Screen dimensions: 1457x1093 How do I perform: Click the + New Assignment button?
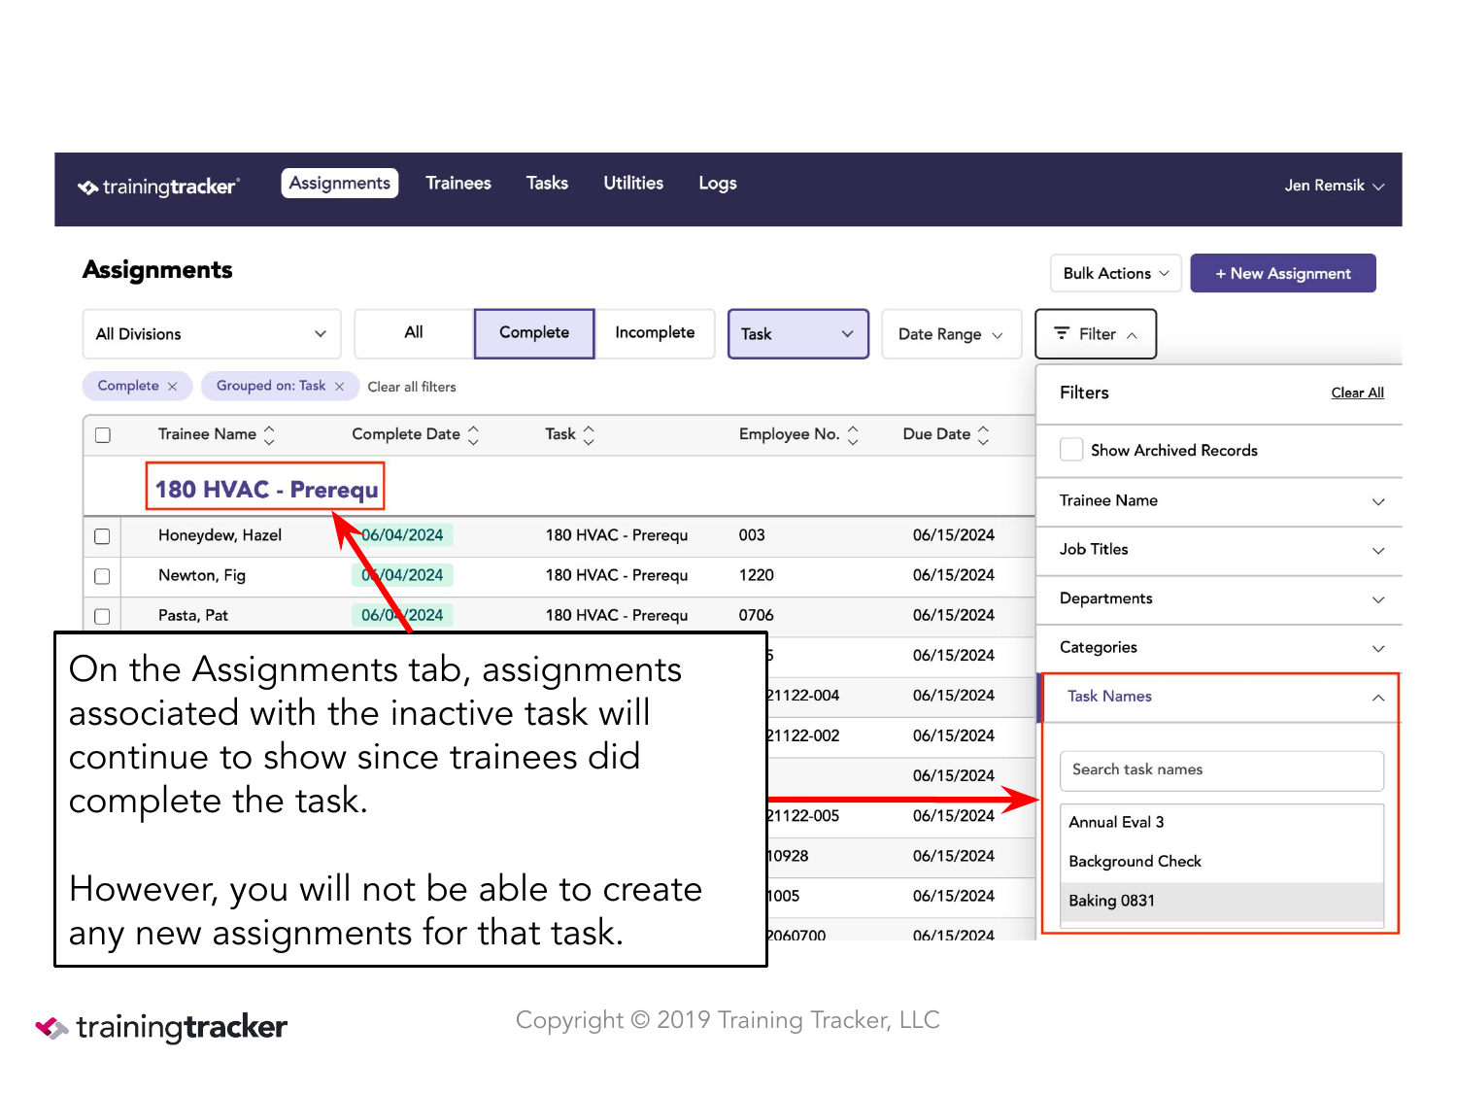[x=1283, y=273]
